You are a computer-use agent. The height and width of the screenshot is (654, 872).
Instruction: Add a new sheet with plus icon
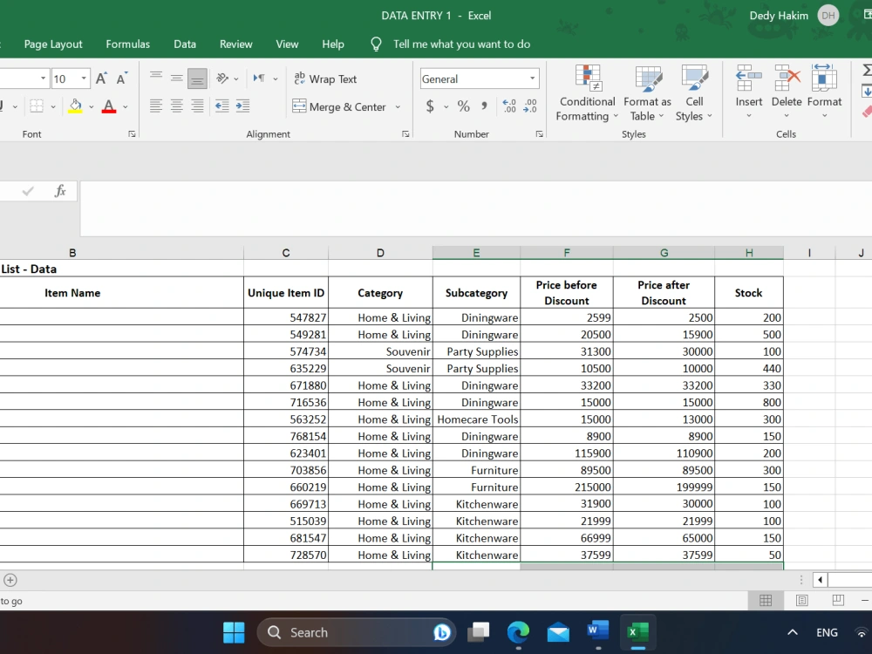[x=10, y=580]
